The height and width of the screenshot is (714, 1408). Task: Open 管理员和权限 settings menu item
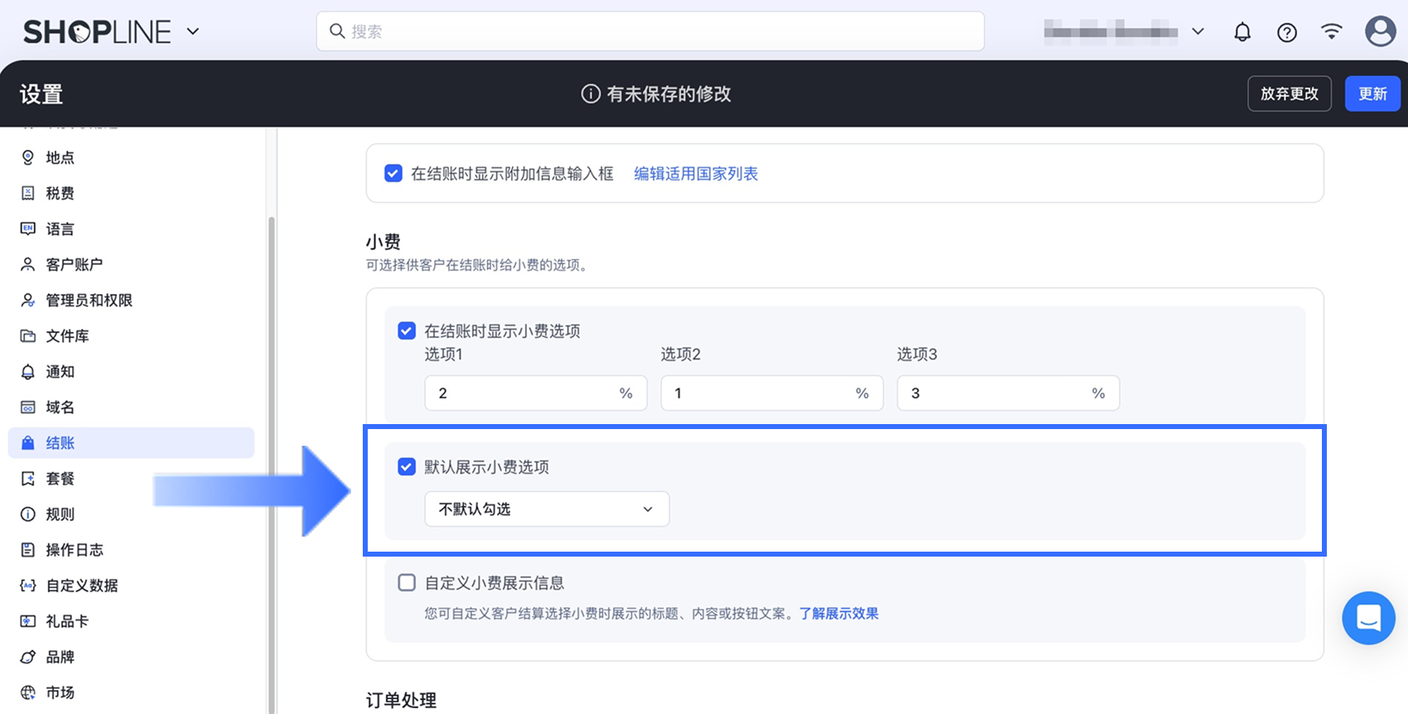click(x=131, y=300)
